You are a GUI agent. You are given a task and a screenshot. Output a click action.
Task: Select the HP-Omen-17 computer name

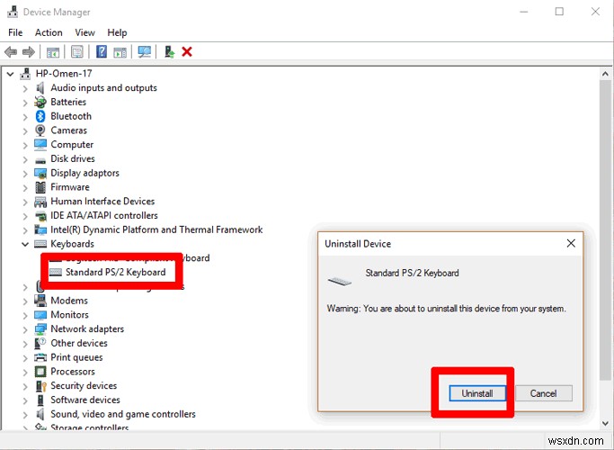click(x=64, y=73)
